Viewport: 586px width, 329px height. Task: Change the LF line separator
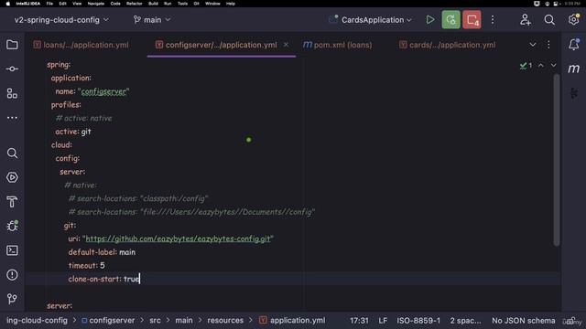point(383,321)
